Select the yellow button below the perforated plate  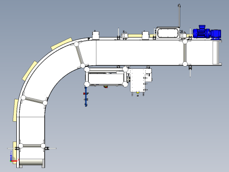click(137, 93)
